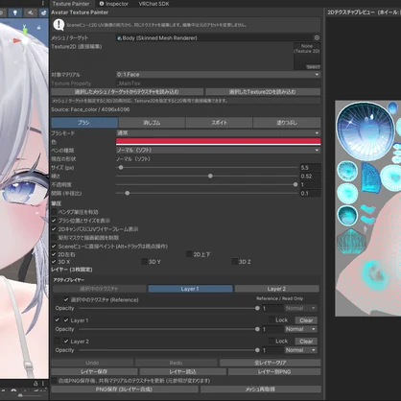
Task: Open the 対象マテリアル dropdown showing 0: 1.Face
Action: [218, 75]
